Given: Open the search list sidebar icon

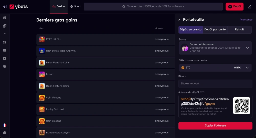Looking at the screenshot, I should pos(5,34).
